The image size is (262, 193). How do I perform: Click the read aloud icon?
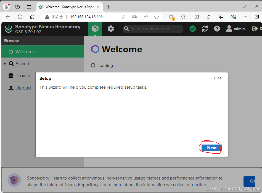(145, 17)
